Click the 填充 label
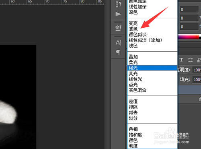Image resolution: width=201 pixels, height=149 pixels. coord(185,80)
